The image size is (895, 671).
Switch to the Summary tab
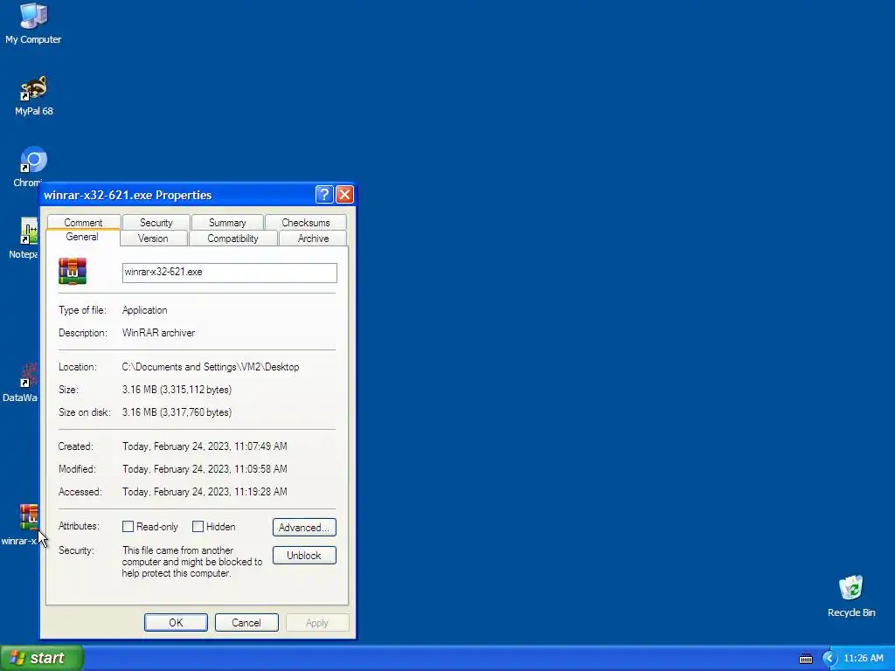click(227, 223)
